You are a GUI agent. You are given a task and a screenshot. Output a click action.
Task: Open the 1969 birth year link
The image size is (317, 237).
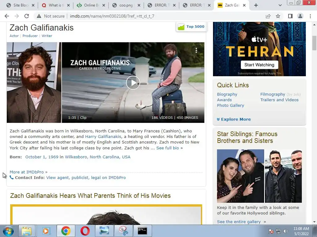click(x=53, y=157)
